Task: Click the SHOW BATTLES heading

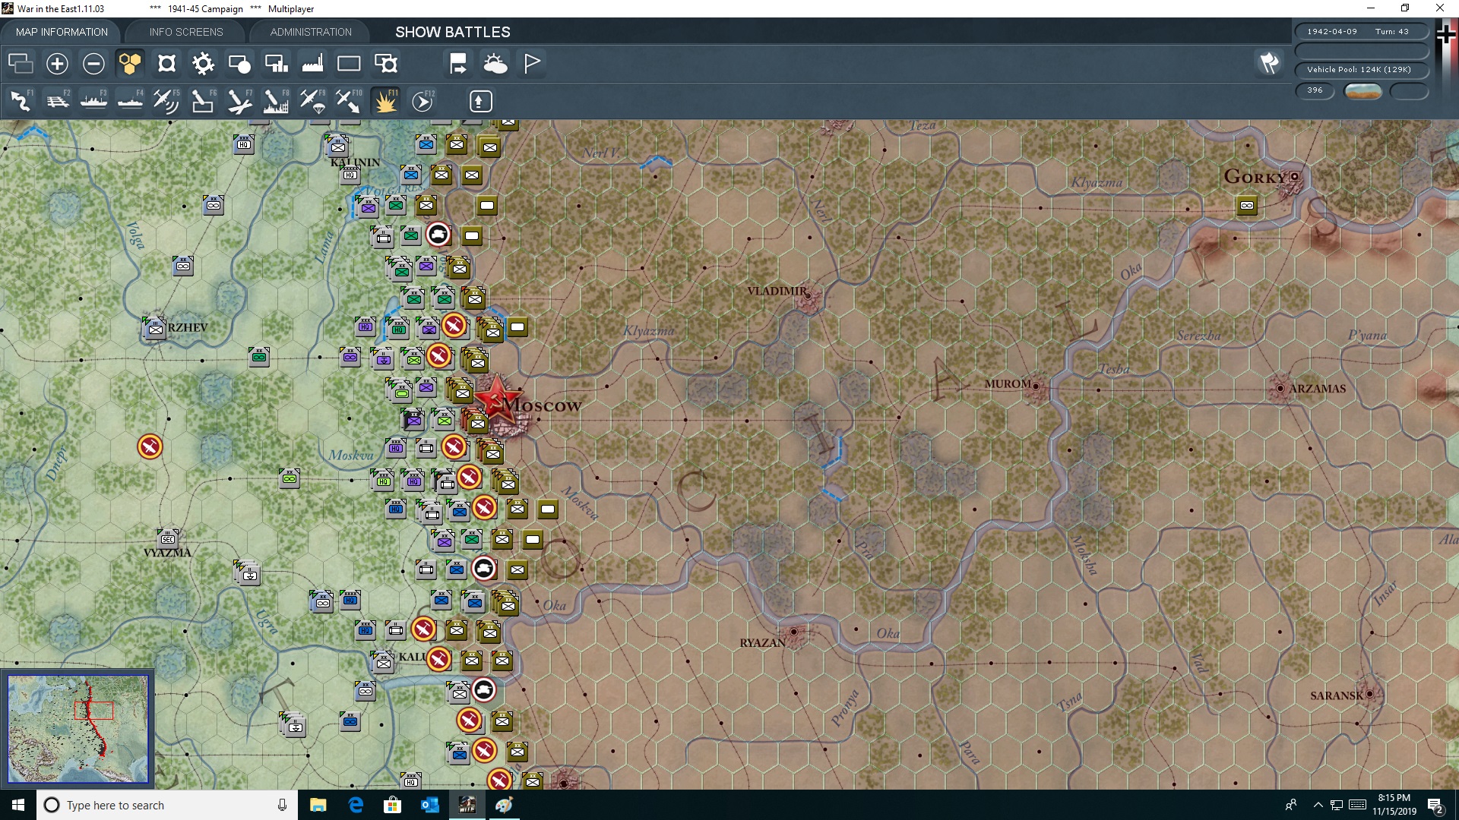Action: click(x=453, y=32)
